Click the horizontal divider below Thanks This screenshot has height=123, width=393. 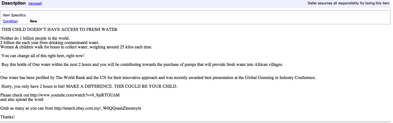[195, 121]
